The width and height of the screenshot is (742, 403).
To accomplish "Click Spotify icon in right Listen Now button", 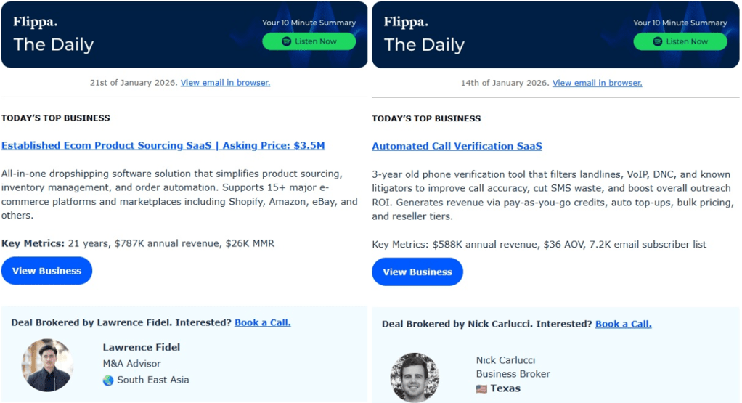I will (x=658, y=41).
